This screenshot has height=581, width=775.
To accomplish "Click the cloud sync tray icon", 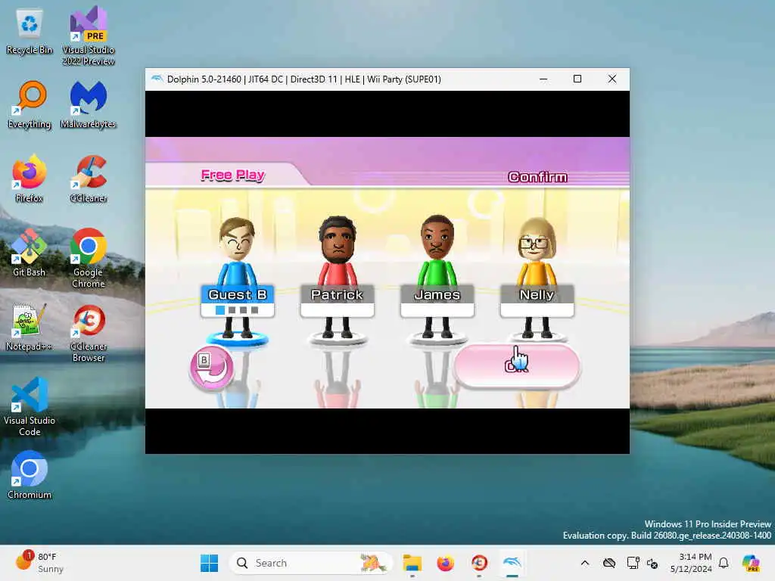I will point(609,563).
